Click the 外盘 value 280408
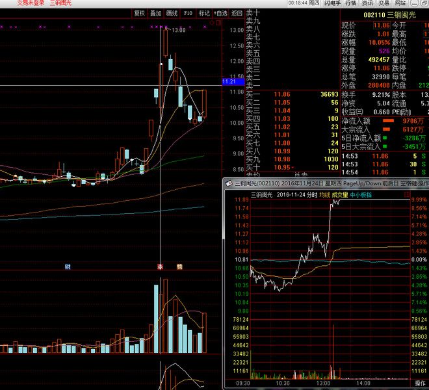 (379, 85)
